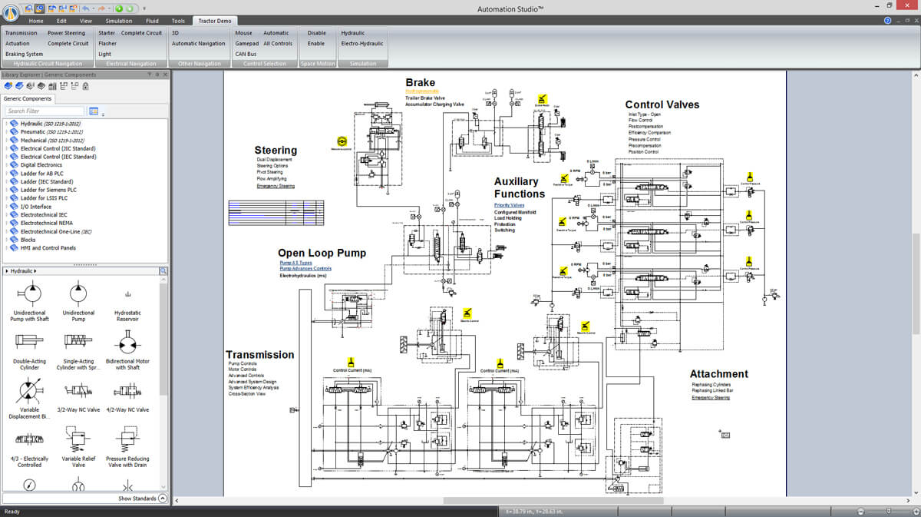Click the blue help icon at top right

[887, 21]
